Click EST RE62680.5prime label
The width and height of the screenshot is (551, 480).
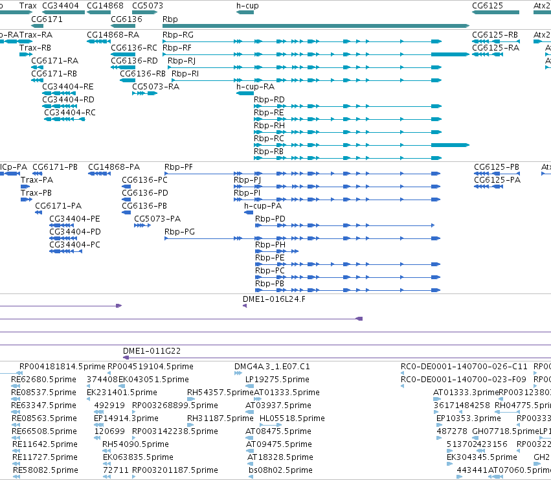coord(43,380)
